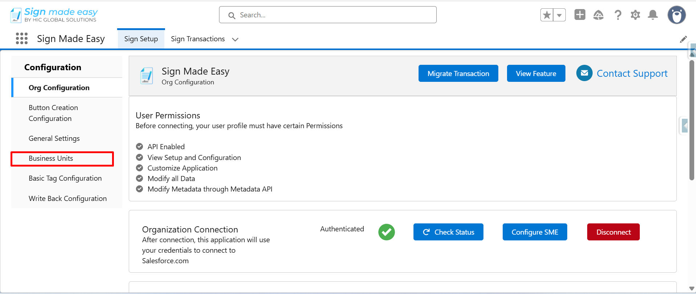Screen dimensions: 696x294
Task: Select Org Configuration in the sidebar
Action: click(67, 88)
